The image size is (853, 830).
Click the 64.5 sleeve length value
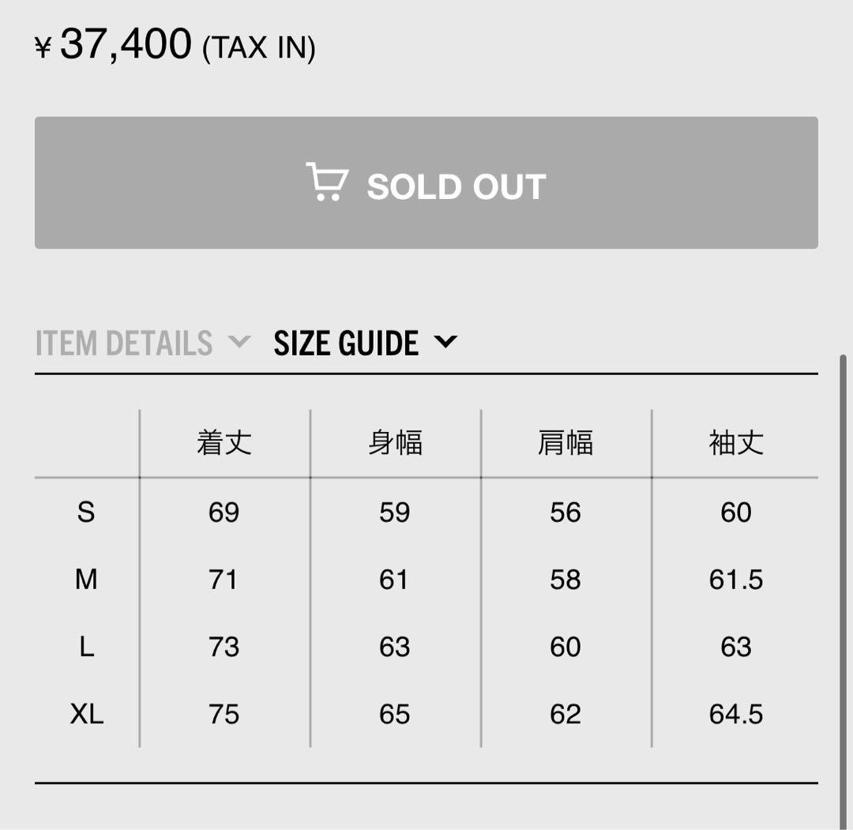736,715
